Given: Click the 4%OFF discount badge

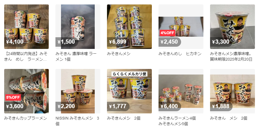Looking at the screenshot, I should [167, 33].
